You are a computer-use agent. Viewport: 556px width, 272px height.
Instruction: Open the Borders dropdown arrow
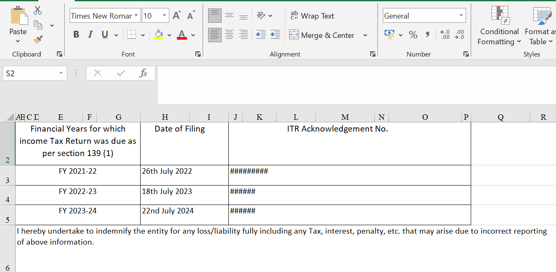(x=143, y=35)
